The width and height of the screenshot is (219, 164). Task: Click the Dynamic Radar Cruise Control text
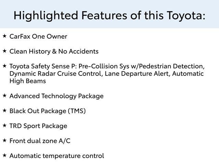[55, 74]
